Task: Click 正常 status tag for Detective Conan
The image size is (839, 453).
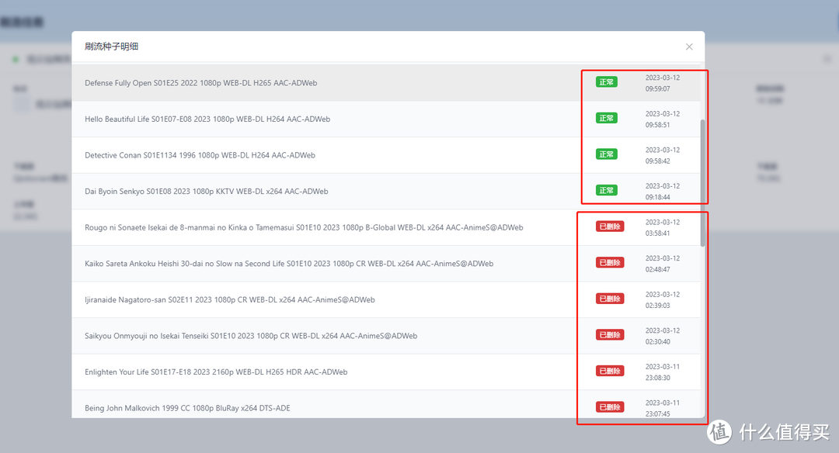Action: coord(606,154)
